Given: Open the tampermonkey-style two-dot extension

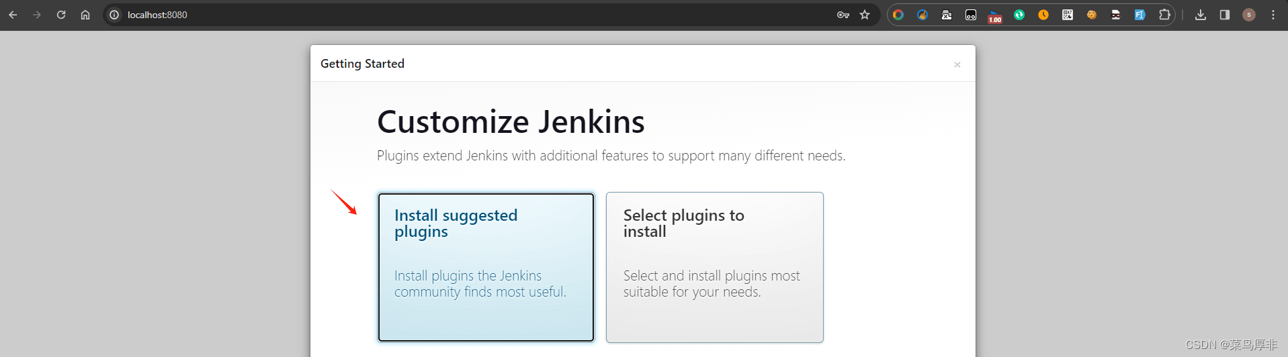Looking at the screenshot, I should point(971,15).
